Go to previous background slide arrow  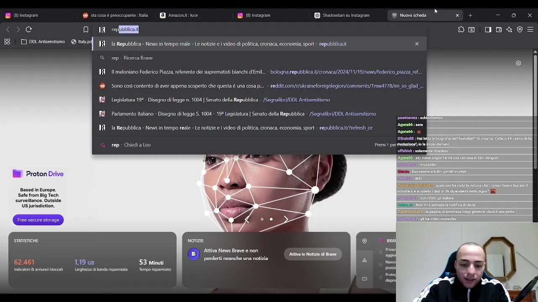click(247, 219)
